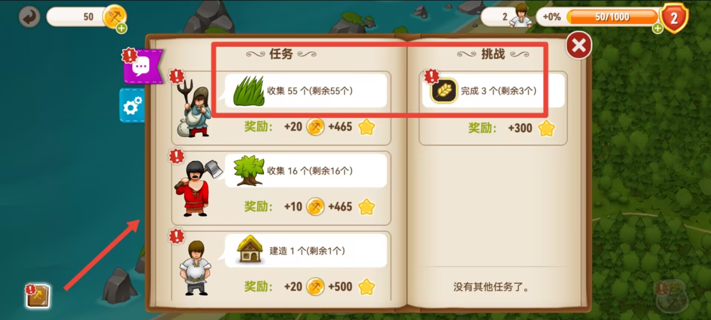The height and width of the screenshot is (320, 711).
Task: Click the villager count portrait icon
Action: pyautogui.click(x=521, y=16)
